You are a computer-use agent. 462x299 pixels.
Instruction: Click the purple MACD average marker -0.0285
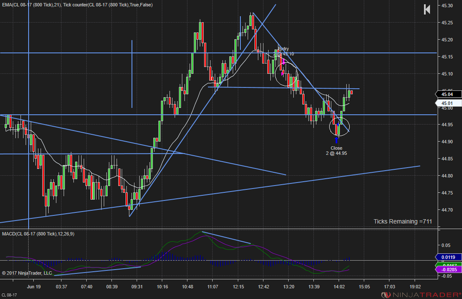448,270
